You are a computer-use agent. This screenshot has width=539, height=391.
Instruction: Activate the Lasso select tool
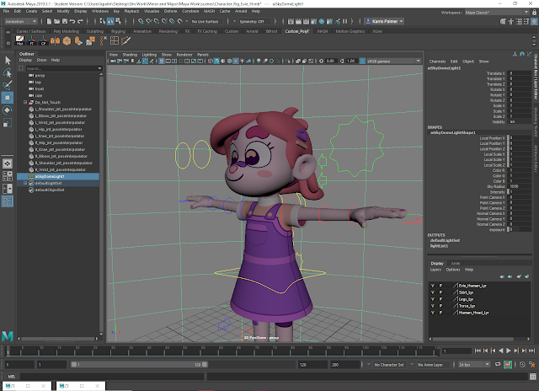[x=8, y=72]
